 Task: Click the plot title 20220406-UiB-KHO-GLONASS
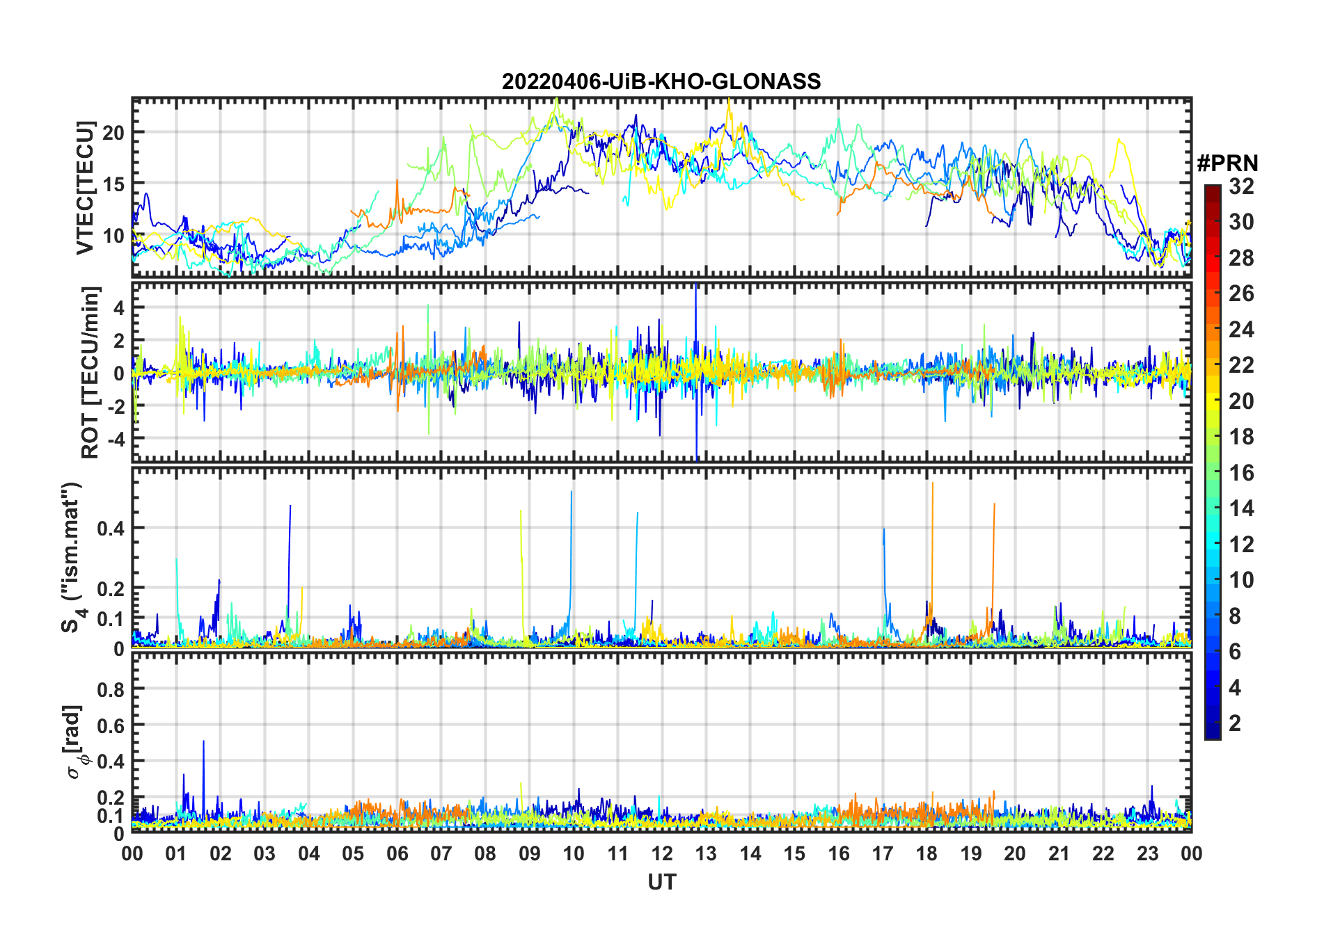click(x=661, y=81)
